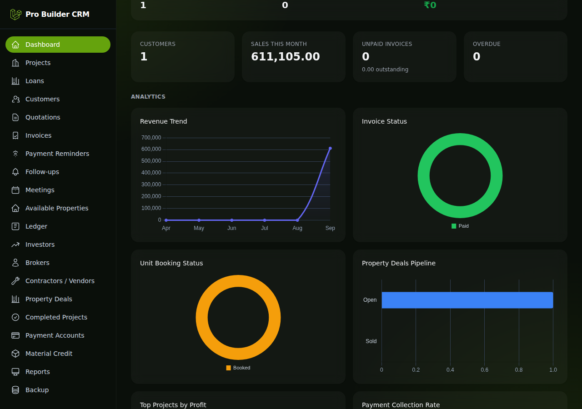Click the Investors trending arrow icon
582x409 pixels.
click(x=15, y=244)
